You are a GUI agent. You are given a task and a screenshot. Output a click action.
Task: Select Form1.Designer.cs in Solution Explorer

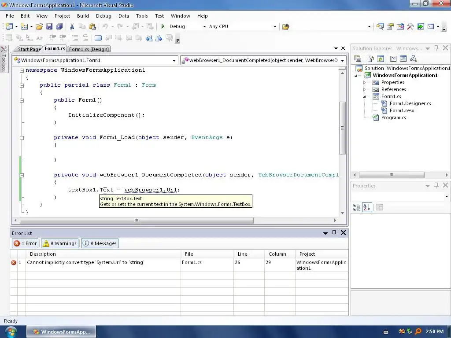410,103
